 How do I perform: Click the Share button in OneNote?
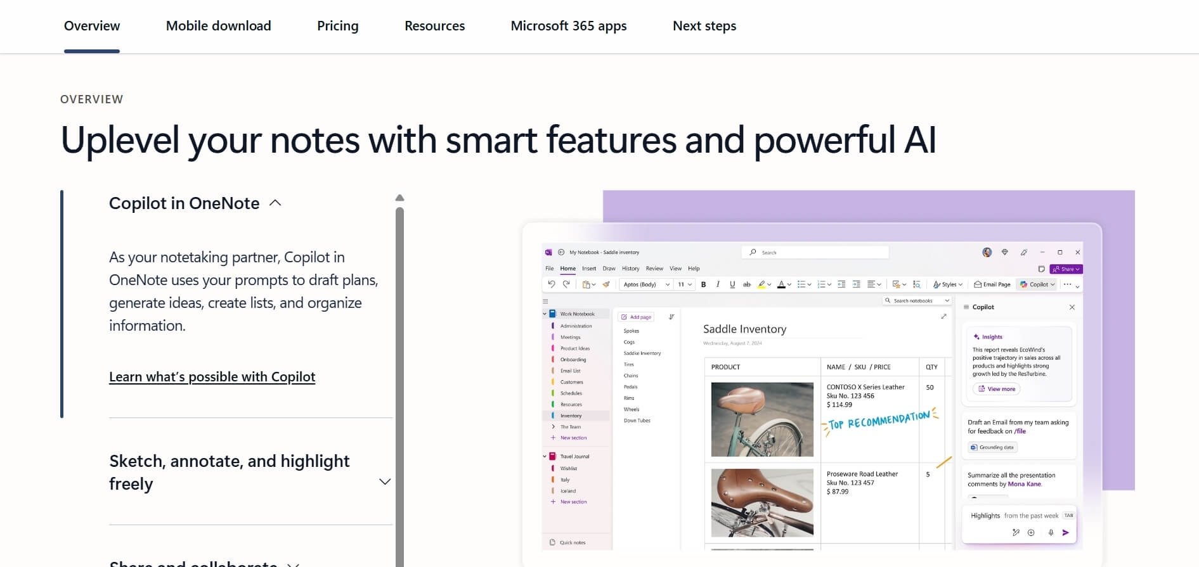click(x=1066, y=269)
